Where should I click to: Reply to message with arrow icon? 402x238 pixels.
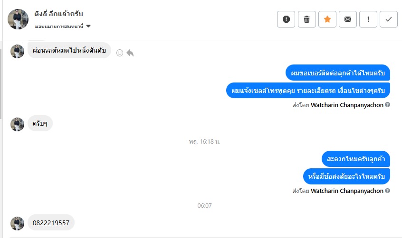(x=130, y=53)
